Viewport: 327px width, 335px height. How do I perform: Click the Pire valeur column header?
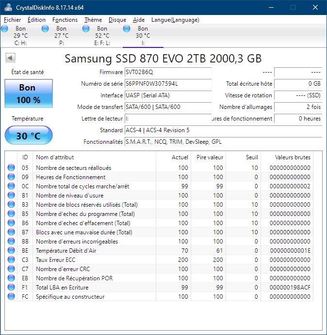point(208,157)
